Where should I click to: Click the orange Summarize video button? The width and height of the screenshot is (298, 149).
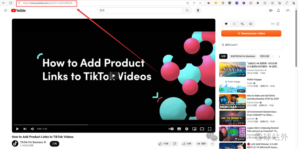point(251,34)
